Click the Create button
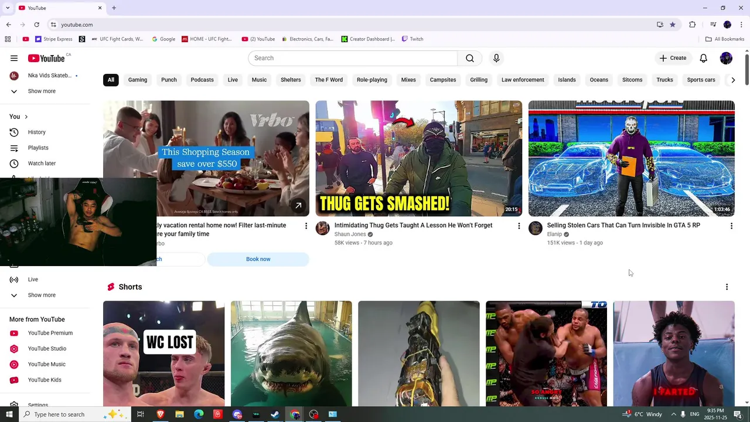This screenshot has width=750, height=422. point(673,58)
